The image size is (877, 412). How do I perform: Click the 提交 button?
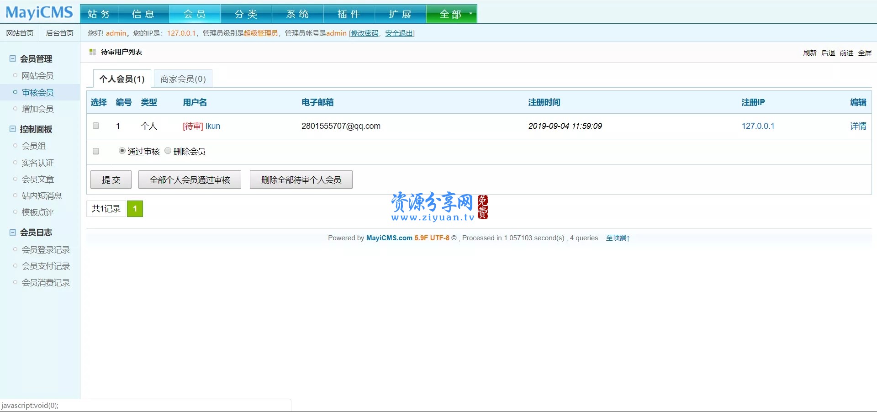(111, 180)
